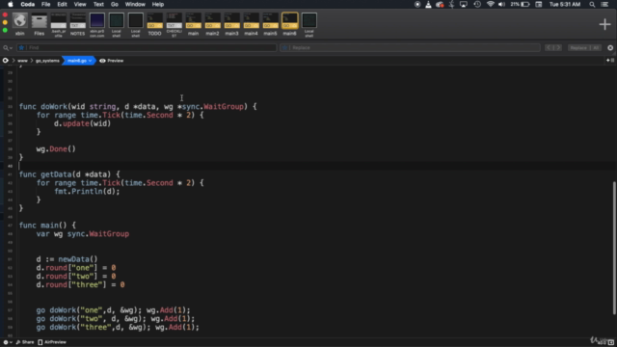Select the go_systems path segment
The image size is (617, 347).
click(x=47, y=61)
